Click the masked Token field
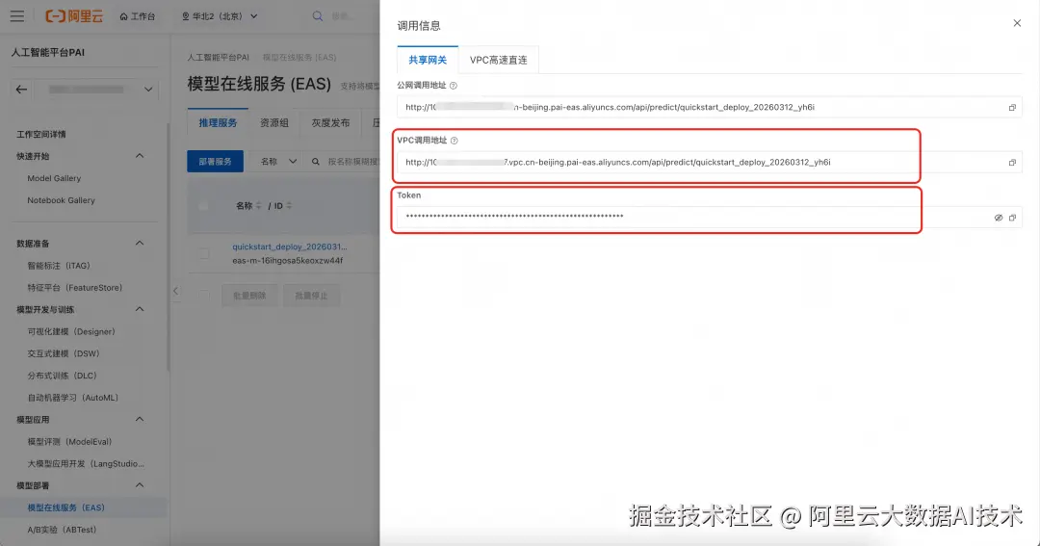Screen dimensions: 1040x546 [x=709, y=217]
